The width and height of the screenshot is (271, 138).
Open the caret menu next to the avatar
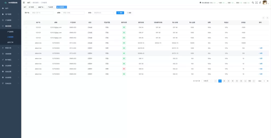pyautogui.click(x=268, y=3)
